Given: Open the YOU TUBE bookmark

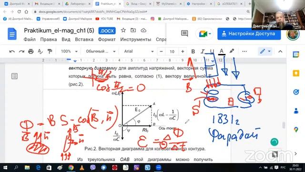Looking at the screenshot, I should tap(104, 19).
